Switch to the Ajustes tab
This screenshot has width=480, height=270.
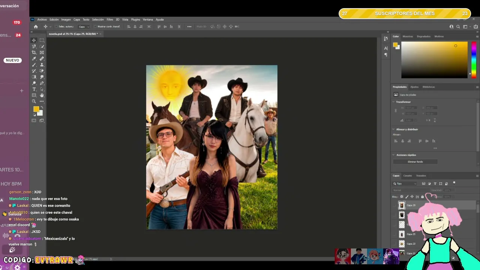pyautogui.click(x=414, y=87)
